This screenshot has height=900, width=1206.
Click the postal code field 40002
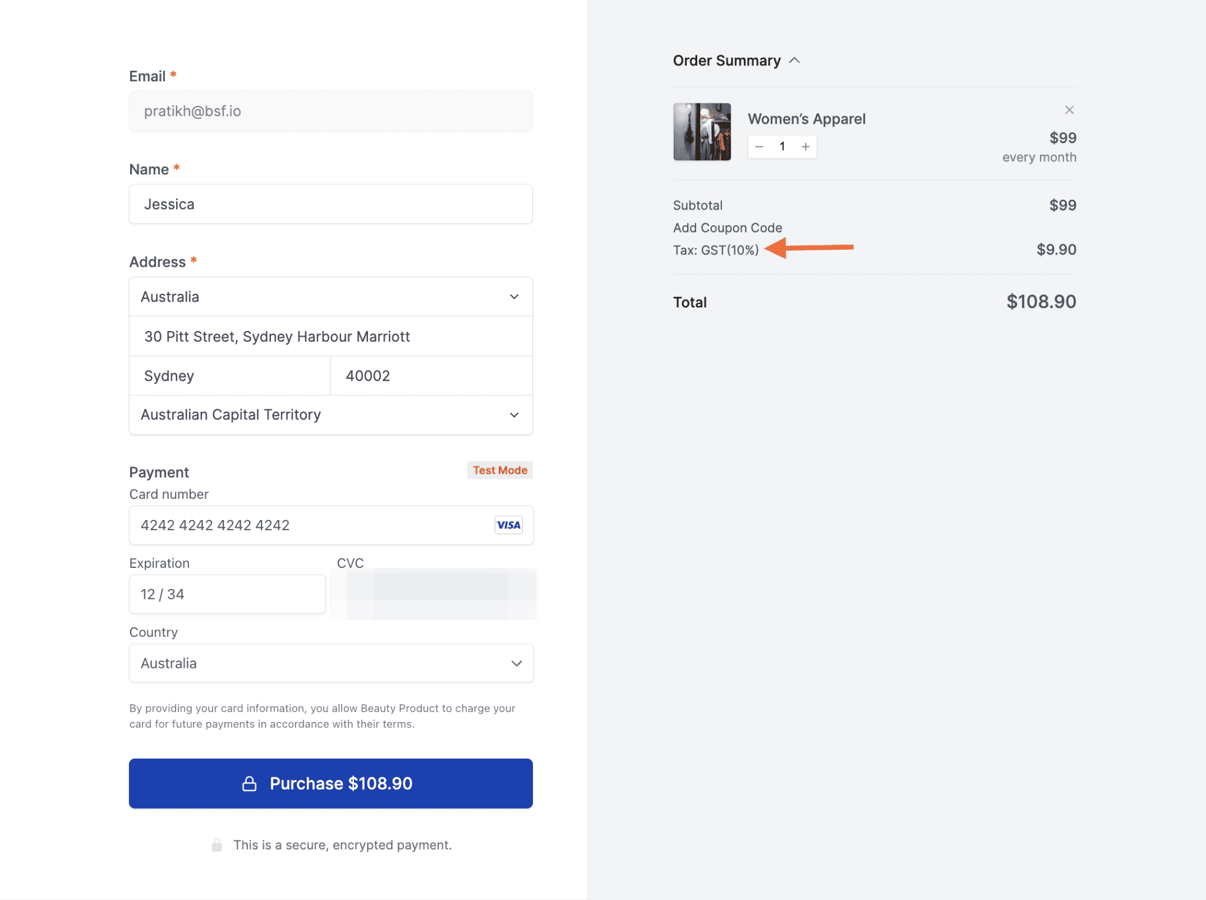click(x=431, y=376)
